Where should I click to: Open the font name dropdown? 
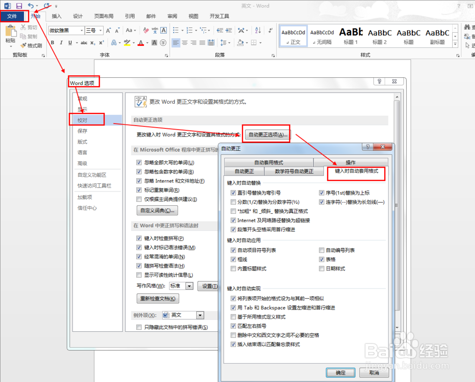pos(82,30)
